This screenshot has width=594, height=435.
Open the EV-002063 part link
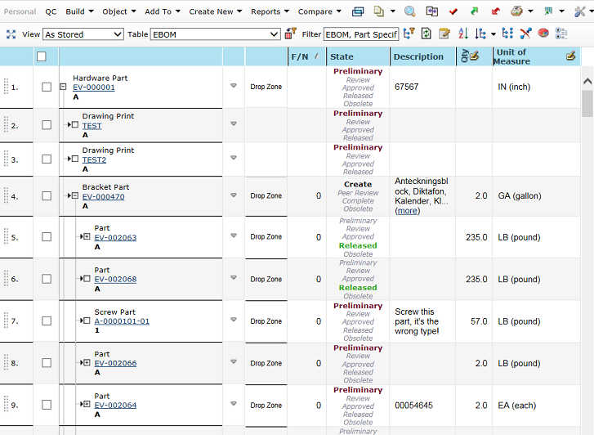point(115,238)
